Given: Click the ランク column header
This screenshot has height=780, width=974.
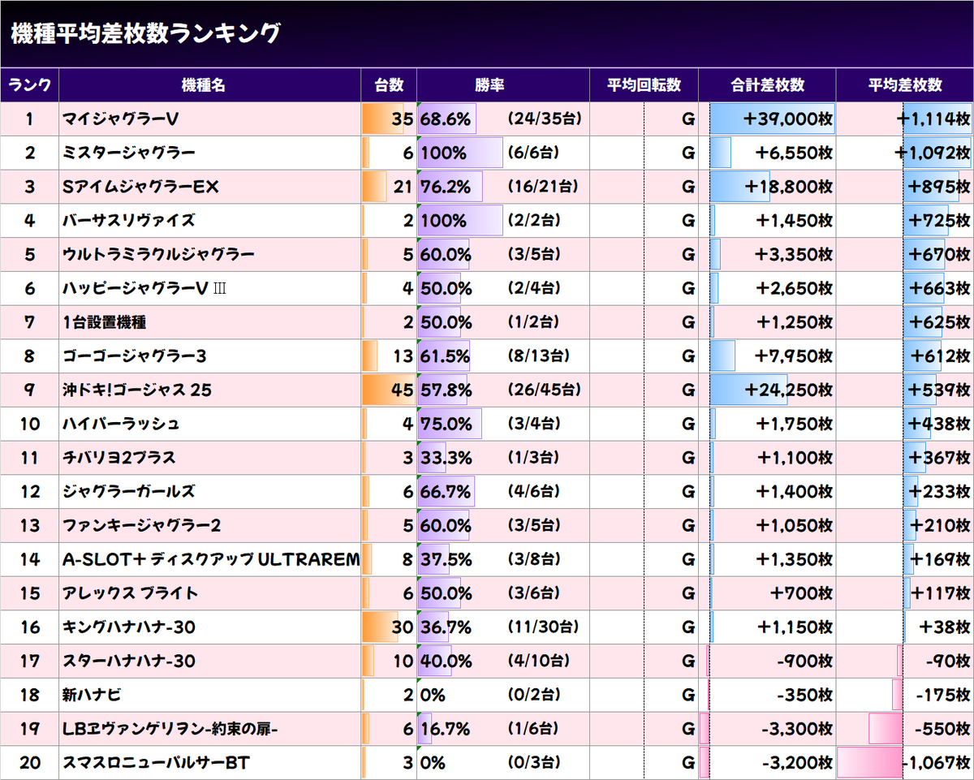Looking at the screenshot, I should tap(29, 85).
